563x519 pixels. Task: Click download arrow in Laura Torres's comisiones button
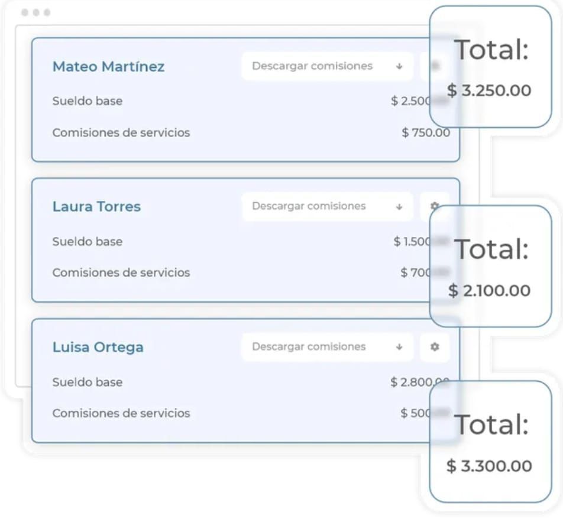point(399,207)
